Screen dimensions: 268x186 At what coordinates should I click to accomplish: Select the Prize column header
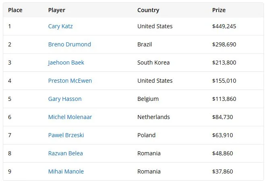click(219, 10)
